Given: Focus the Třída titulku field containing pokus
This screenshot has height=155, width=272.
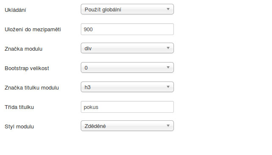Looking at the screenshot, I should tap(127, 107).
